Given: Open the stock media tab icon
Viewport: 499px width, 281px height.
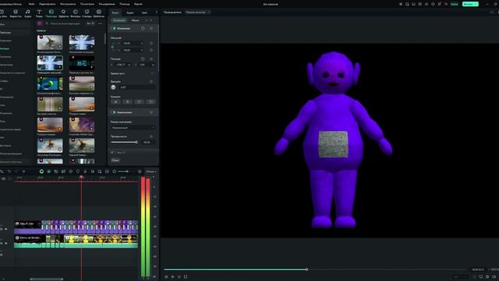Looking at the screenshot, I should [16, 13].
